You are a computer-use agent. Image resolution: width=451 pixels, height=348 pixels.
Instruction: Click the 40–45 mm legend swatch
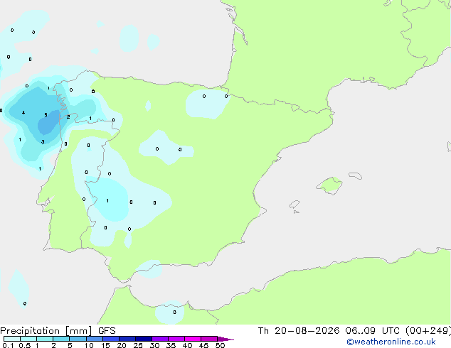point(193,339)
